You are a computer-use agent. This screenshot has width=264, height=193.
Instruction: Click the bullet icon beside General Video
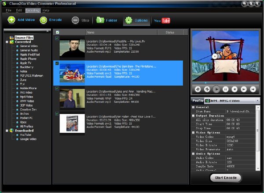click(17, 46)
